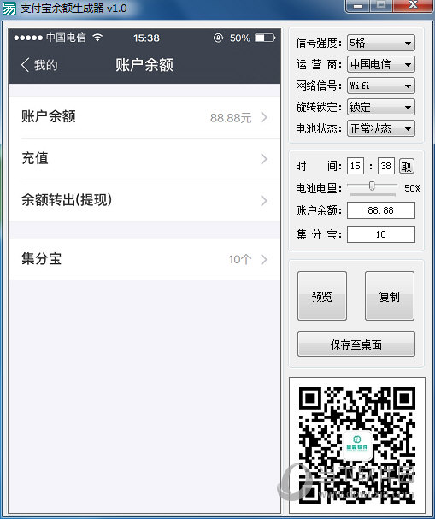Click the wifi icon in phone status bar
435x519 pixels.
[97, 38]
